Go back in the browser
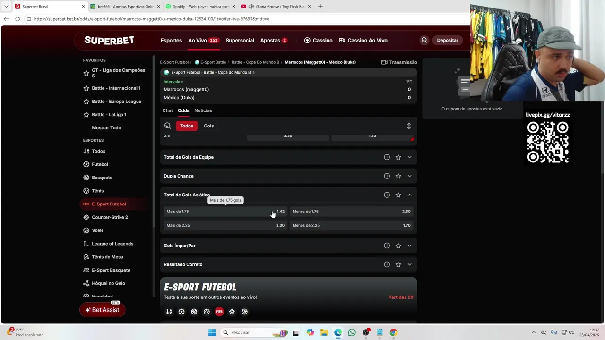This screenshot has height=340, width=605. click(6, 19)
